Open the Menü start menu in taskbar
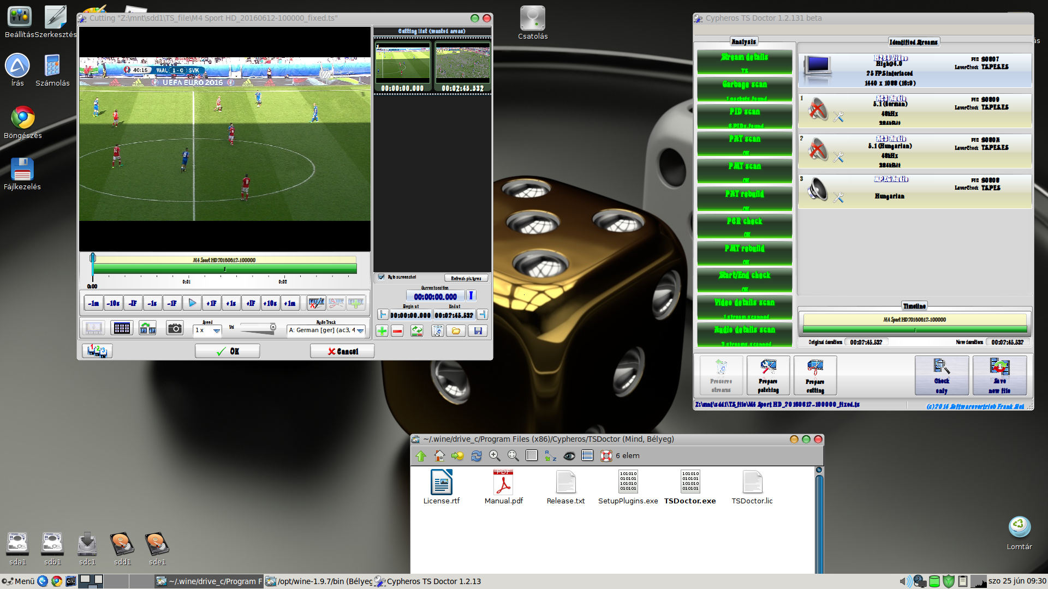 coord(19,581)
